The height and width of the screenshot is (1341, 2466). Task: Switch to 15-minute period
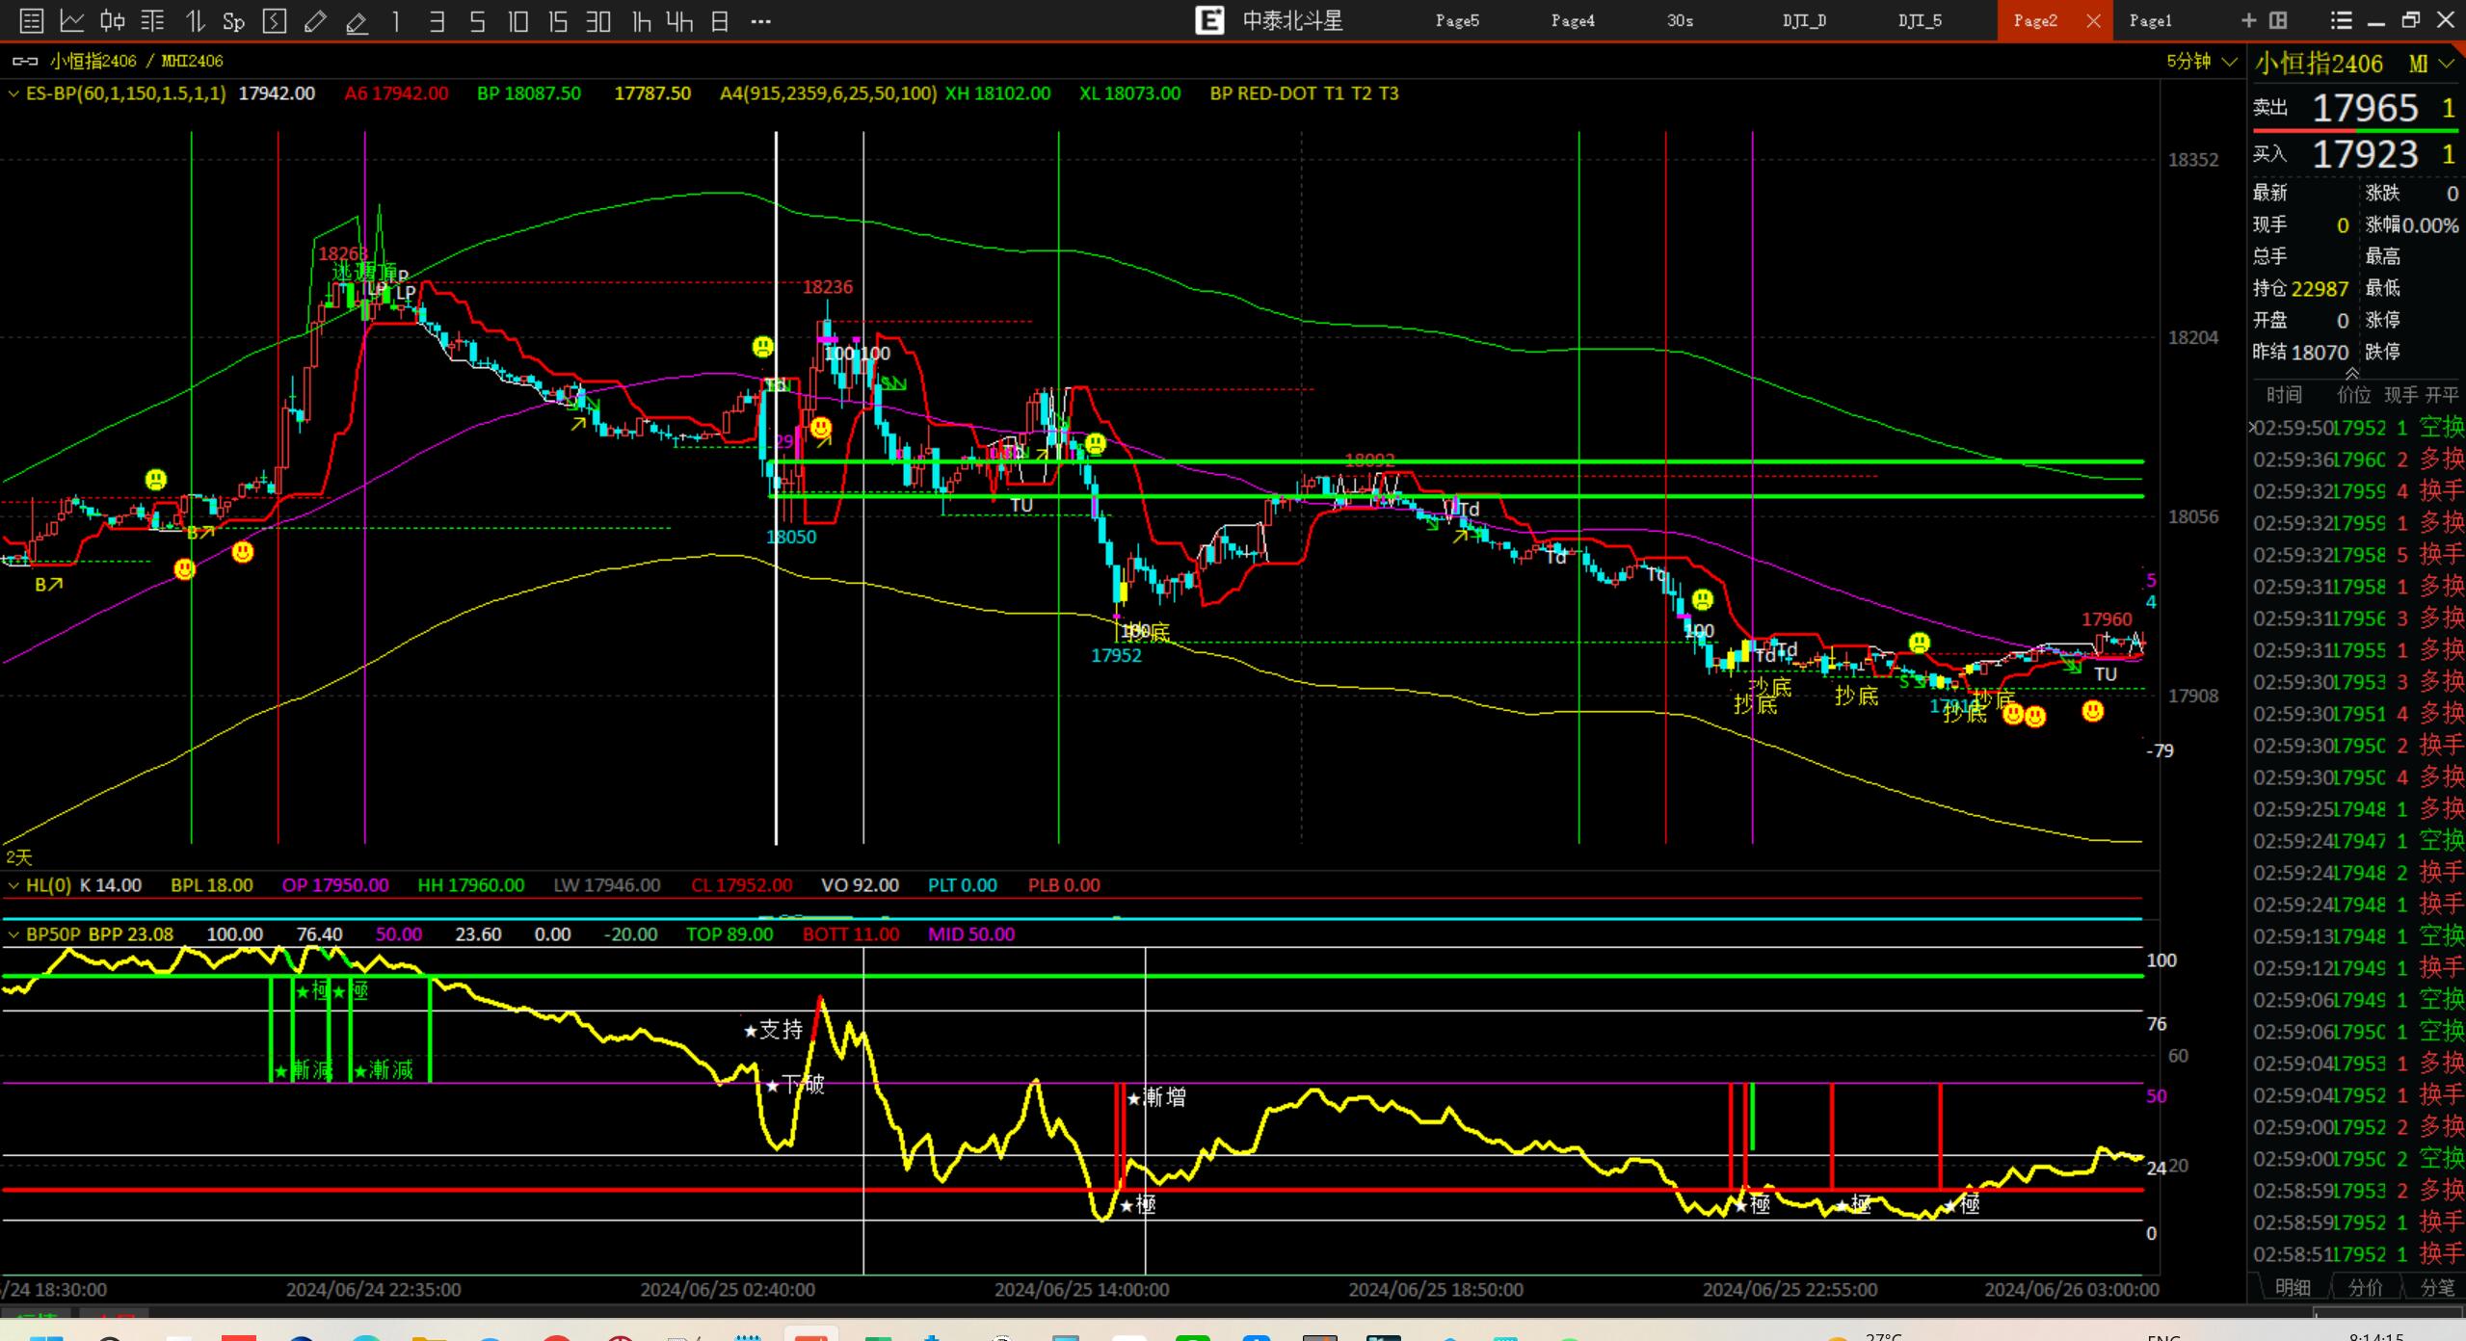tap(558, 20)
